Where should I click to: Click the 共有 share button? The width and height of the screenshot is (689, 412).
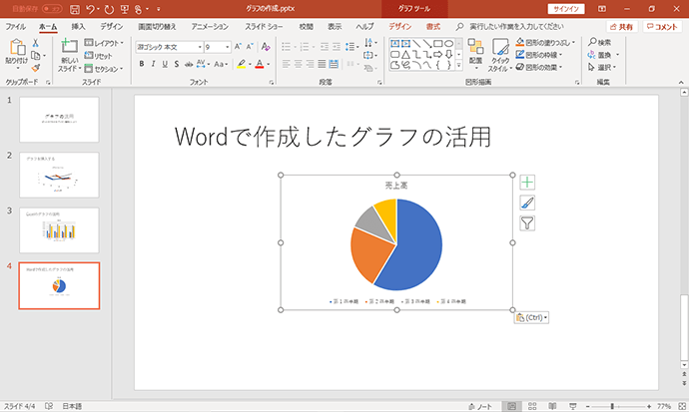pyautogui.click(x=622, y=26)
